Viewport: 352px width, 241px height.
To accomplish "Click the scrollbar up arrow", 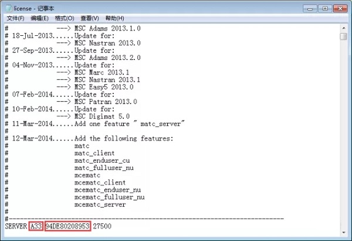I will click(x=343, y=28).
